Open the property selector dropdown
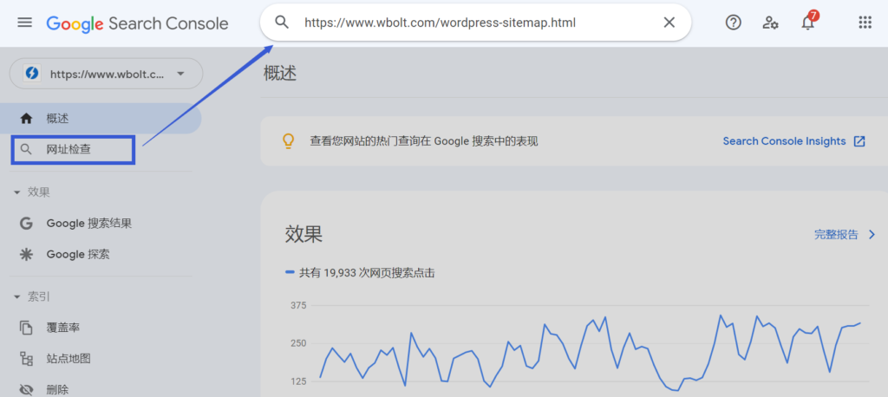This screenshot has height=397, width=888. (106, 74)
